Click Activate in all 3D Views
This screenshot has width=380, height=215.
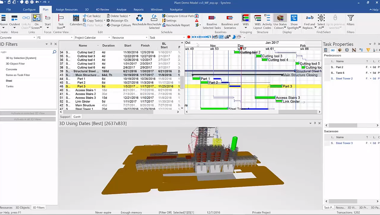(x=28, y=119)
